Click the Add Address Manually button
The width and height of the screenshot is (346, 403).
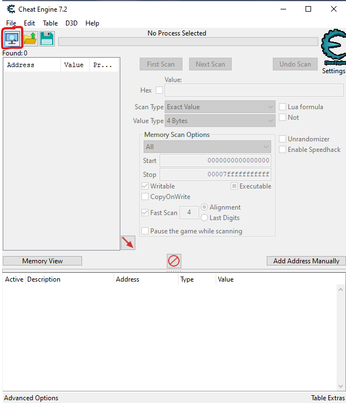306,261
